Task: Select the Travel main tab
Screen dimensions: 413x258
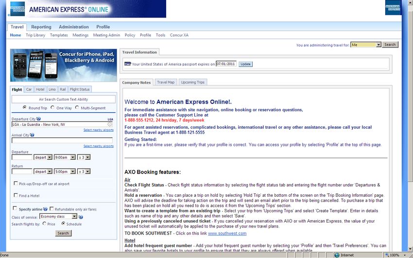Action: click(x=17, y=27)
